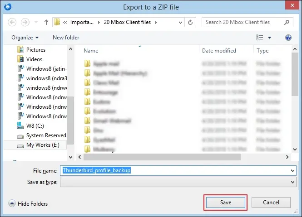
Task: Select Pictures in navigation pane
Action: click(36, 50)
